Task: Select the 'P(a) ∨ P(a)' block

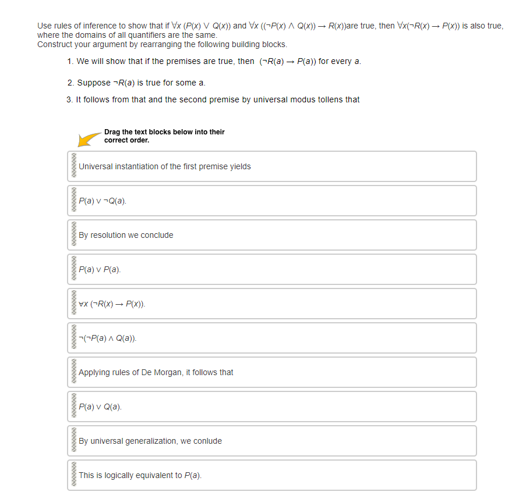Action: (x=272, y=269)
